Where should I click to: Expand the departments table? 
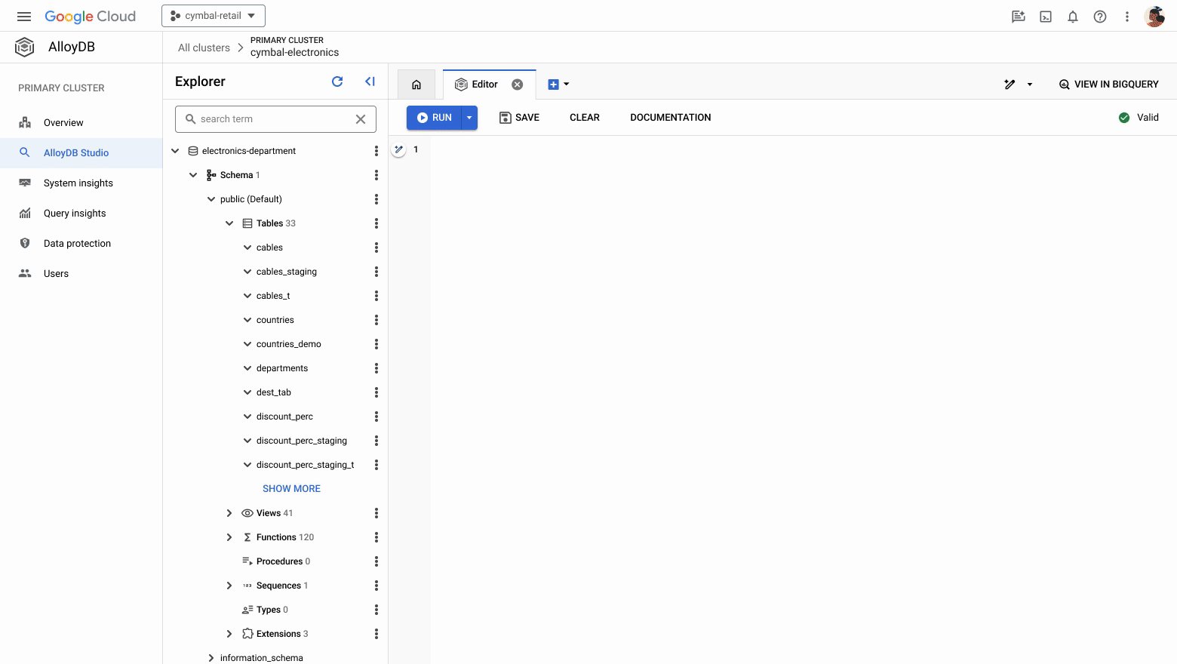[247, 368]
